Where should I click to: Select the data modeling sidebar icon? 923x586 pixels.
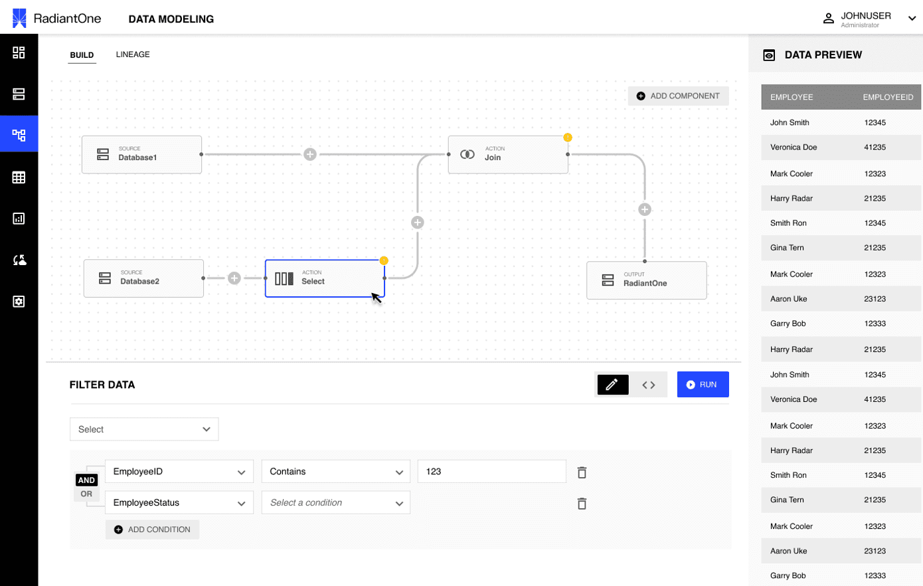click(x=19, y=135)
